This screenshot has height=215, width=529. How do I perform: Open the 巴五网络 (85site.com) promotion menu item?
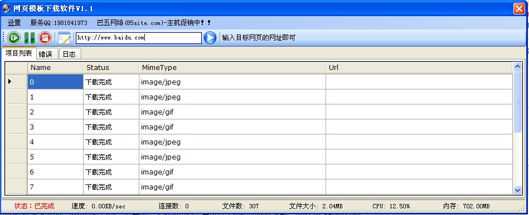pos(153,23)
